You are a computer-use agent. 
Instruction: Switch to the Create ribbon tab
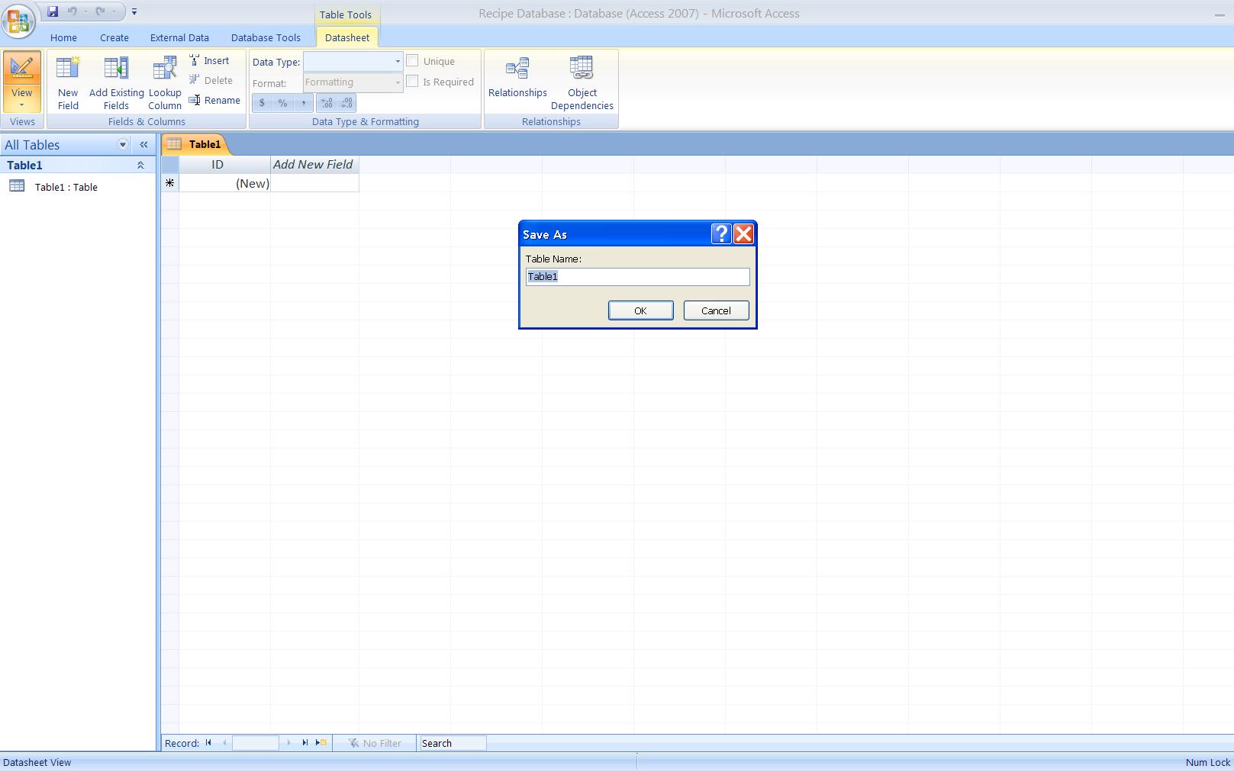click(113, 37)
